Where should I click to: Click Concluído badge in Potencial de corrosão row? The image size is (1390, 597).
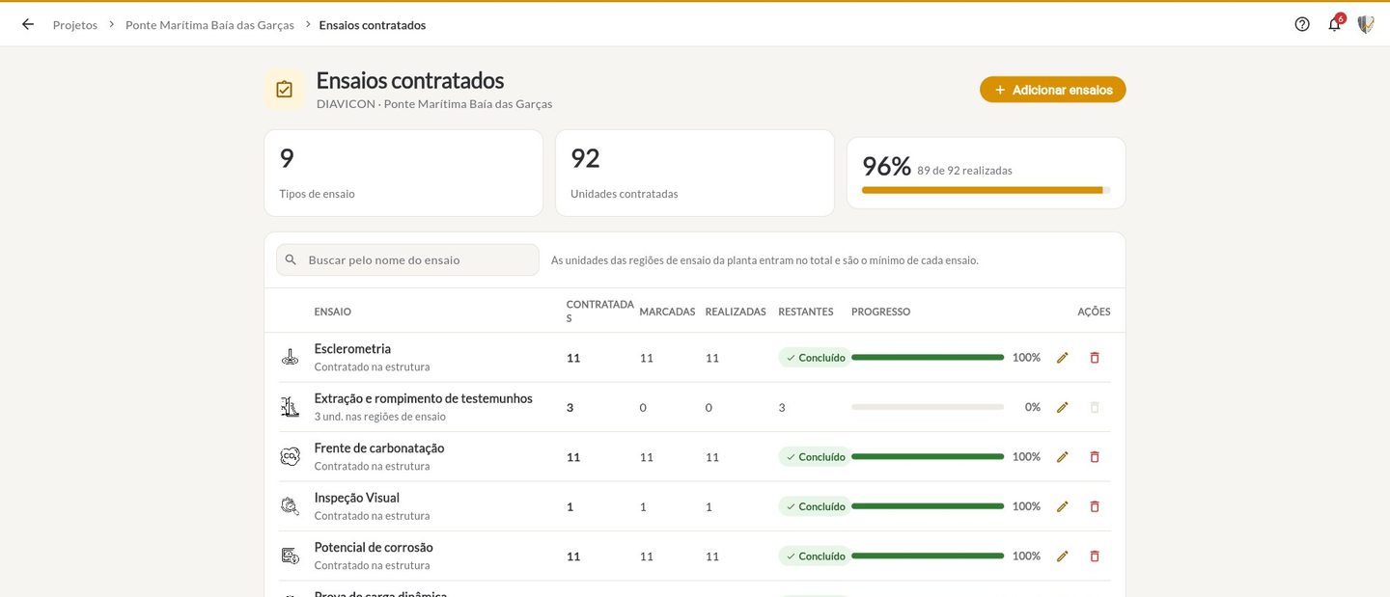(815, 556)
